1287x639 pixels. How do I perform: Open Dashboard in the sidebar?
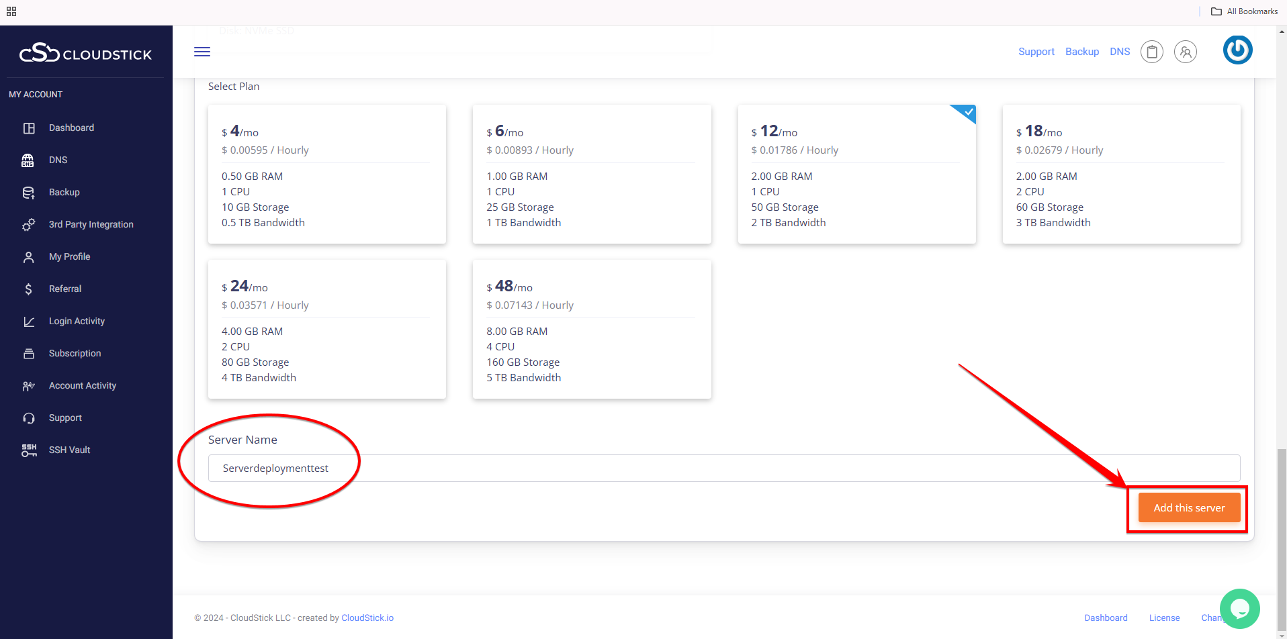coord(71,128)
